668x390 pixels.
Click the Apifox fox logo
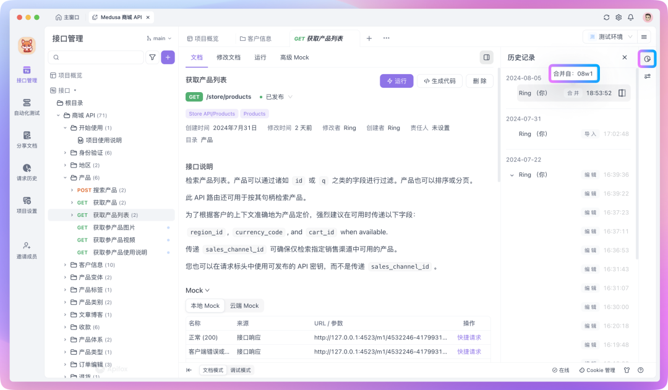click(x=27, y=46)
